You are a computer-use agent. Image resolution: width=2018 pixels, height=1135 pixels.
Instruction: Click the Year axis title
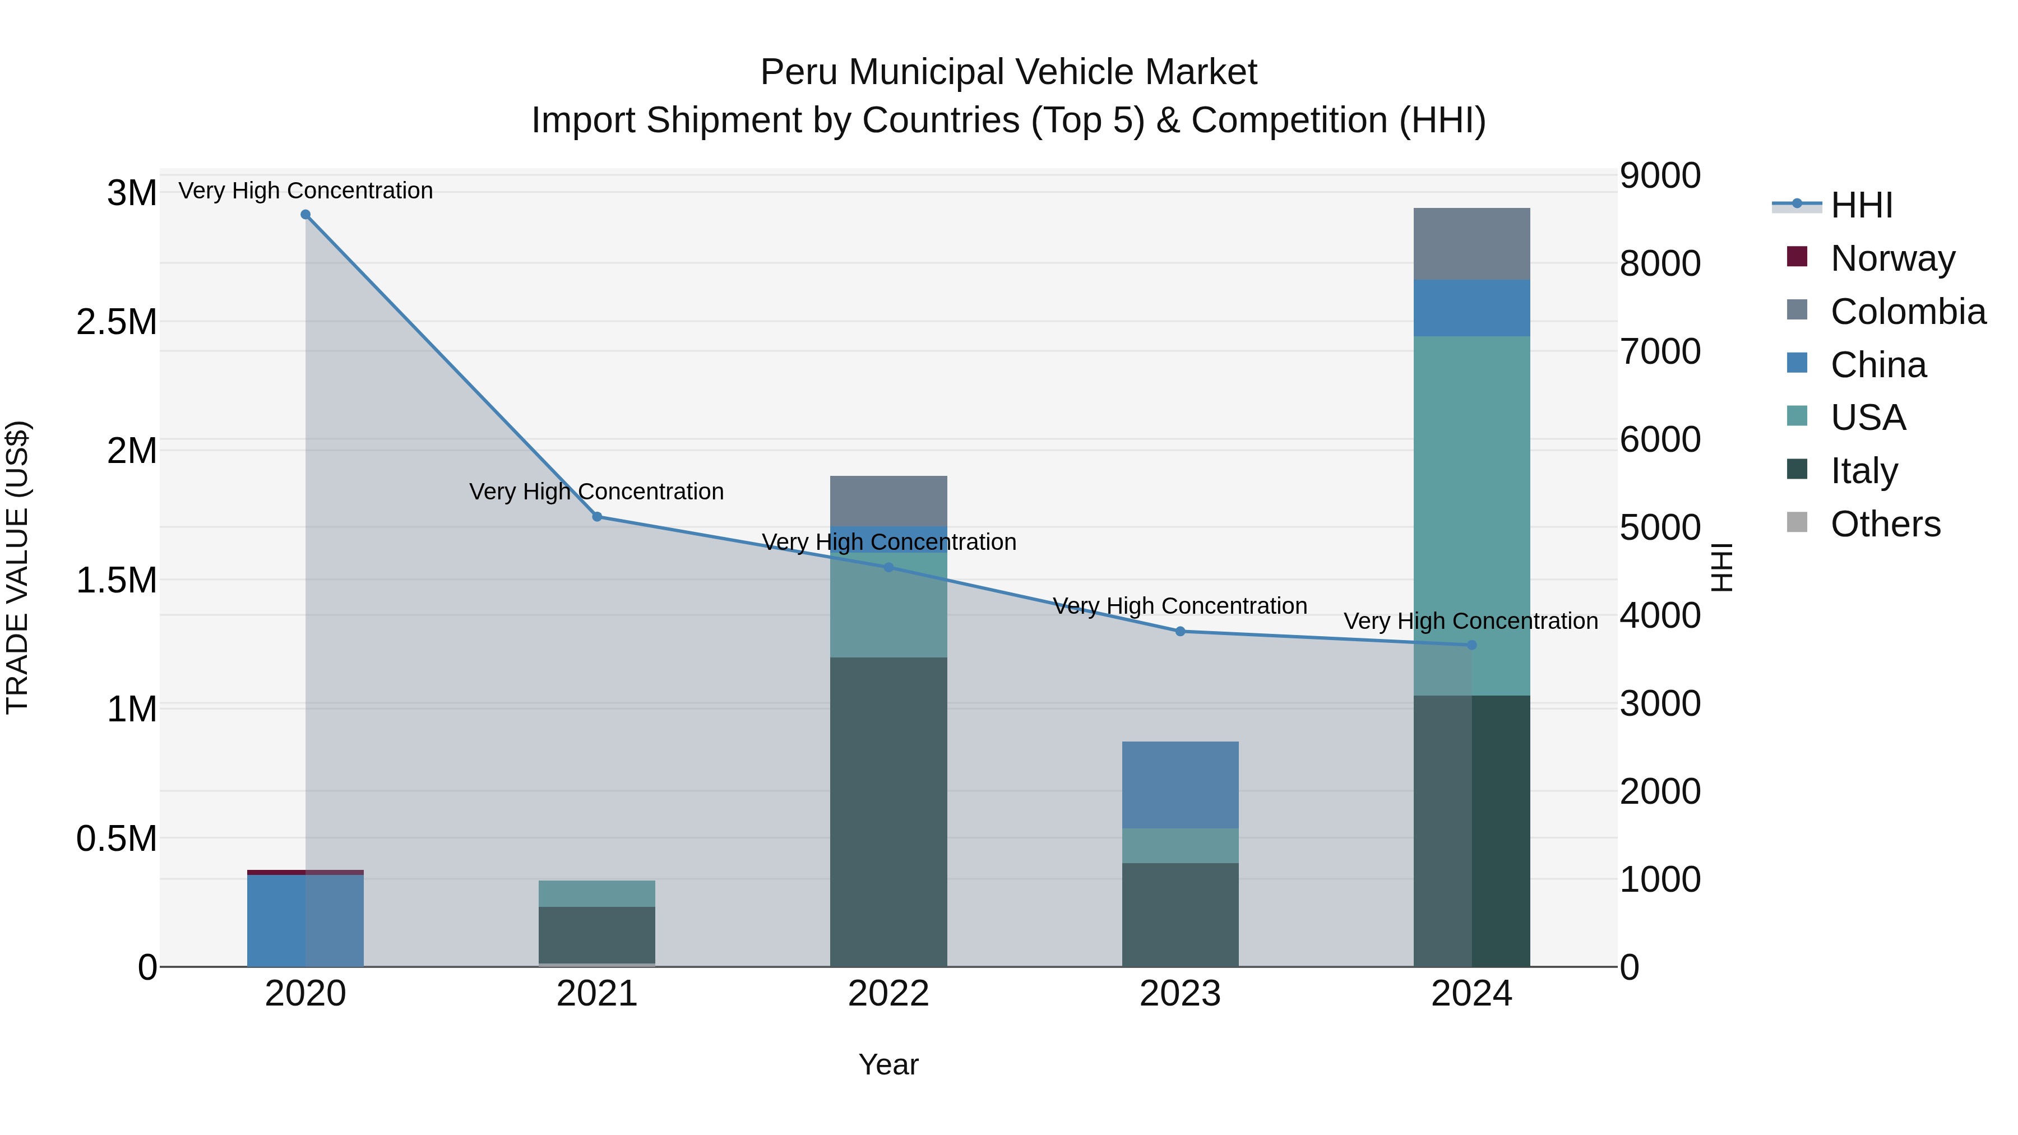pyautogui.click(x=888, y=1065)
